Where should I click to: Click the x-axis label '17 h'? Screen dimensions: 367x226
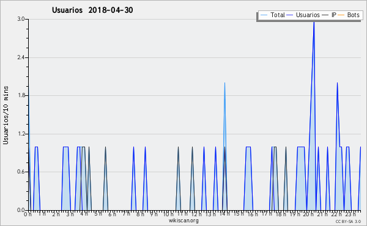[267, 214]
